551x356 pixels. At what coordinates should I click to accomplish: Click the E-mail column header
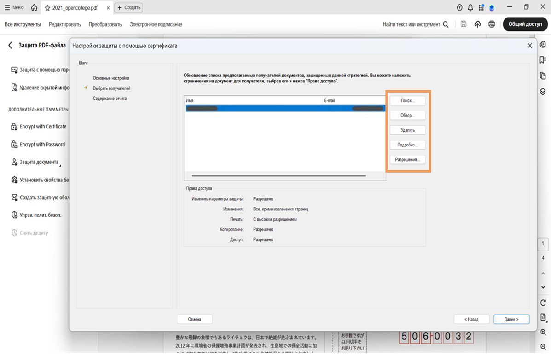click(x=354, y=100)
